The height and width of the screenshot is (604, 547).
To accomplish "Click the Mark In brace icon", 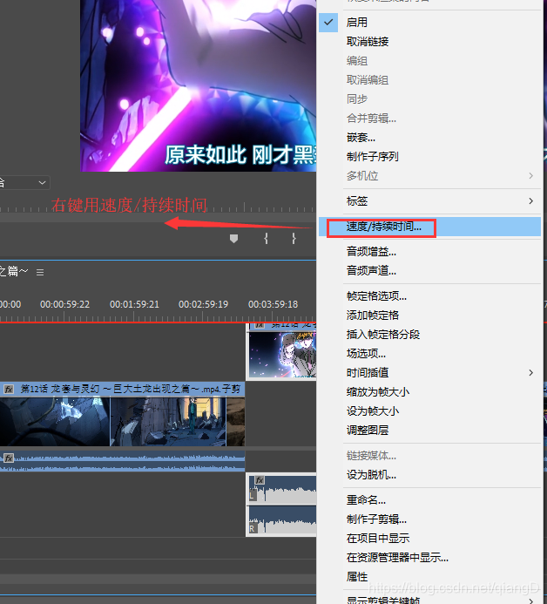I will click(266, 239).
